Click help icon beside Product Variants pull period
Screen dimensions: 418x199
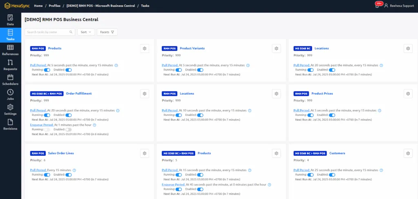coord(248,65)
